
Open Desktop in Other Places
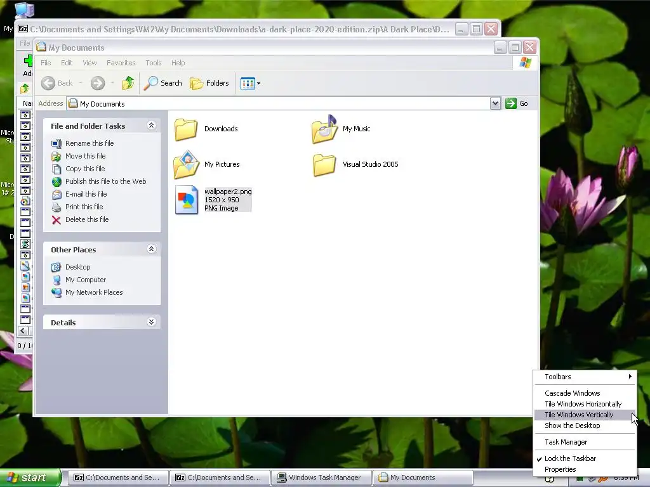pyautogui.click(x=77, y=267)
